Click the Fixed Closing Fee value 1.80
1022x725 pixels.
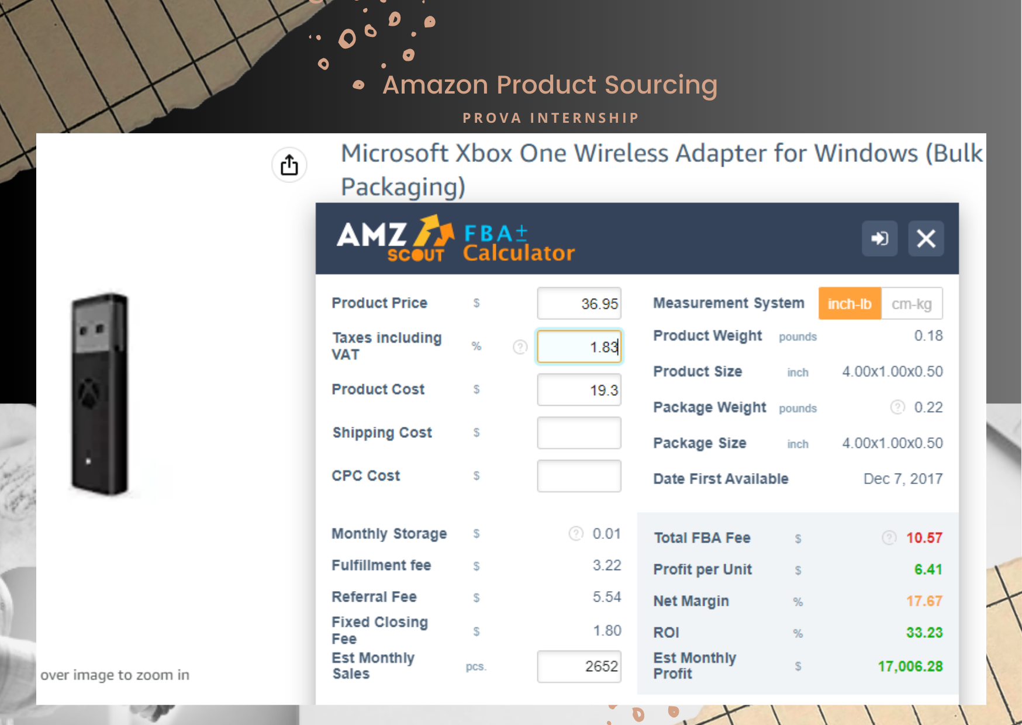pyautogui.click(x=607, y=630)
